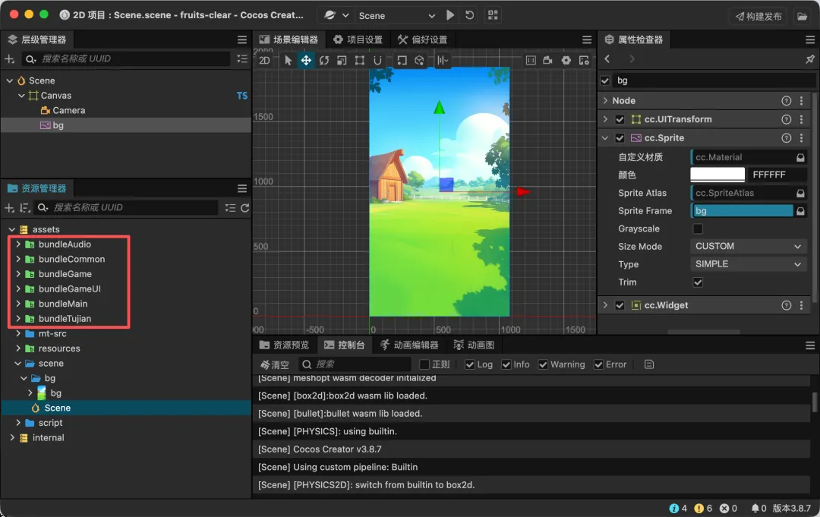The height and width of the screenshot is (517, 820).
Task: Select the rotate tool in scene toolbar
Action: click(324, 61)
